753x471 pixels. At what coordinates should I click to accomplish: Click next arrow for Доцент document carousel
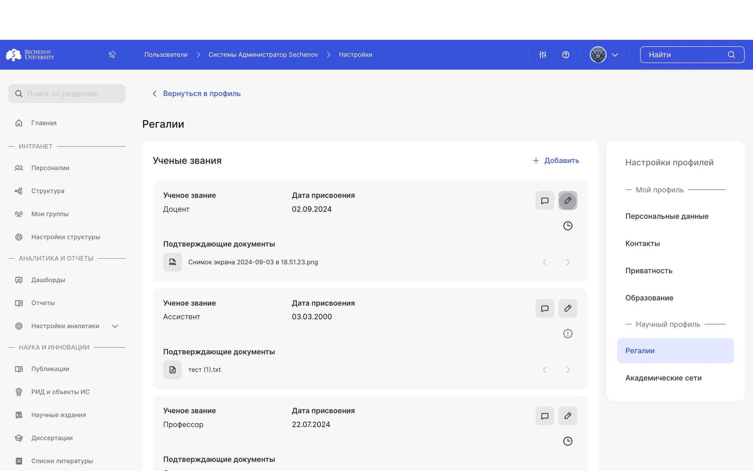click(568, 262)
